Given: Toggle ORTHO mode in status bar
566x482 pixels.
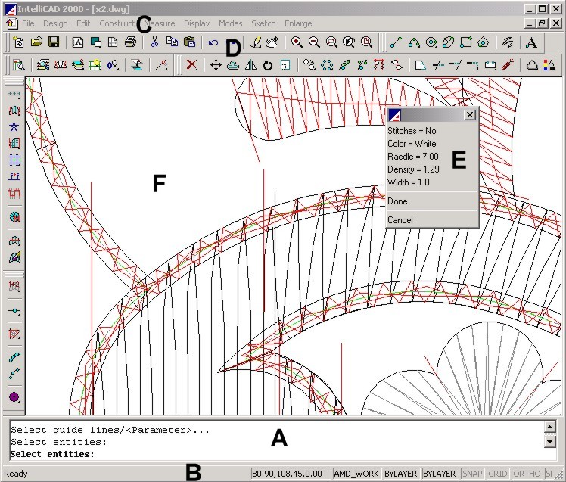Looking at the screenshot, I should coord(527,474).
